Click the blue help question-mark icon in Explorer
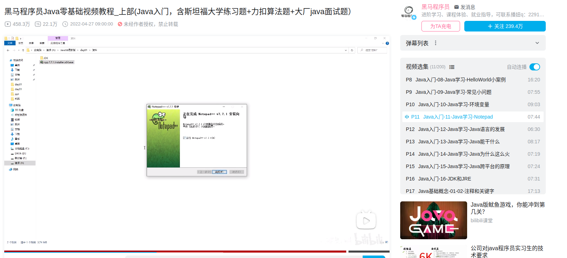This screenshot has height=258, width=567. (387, 43)
